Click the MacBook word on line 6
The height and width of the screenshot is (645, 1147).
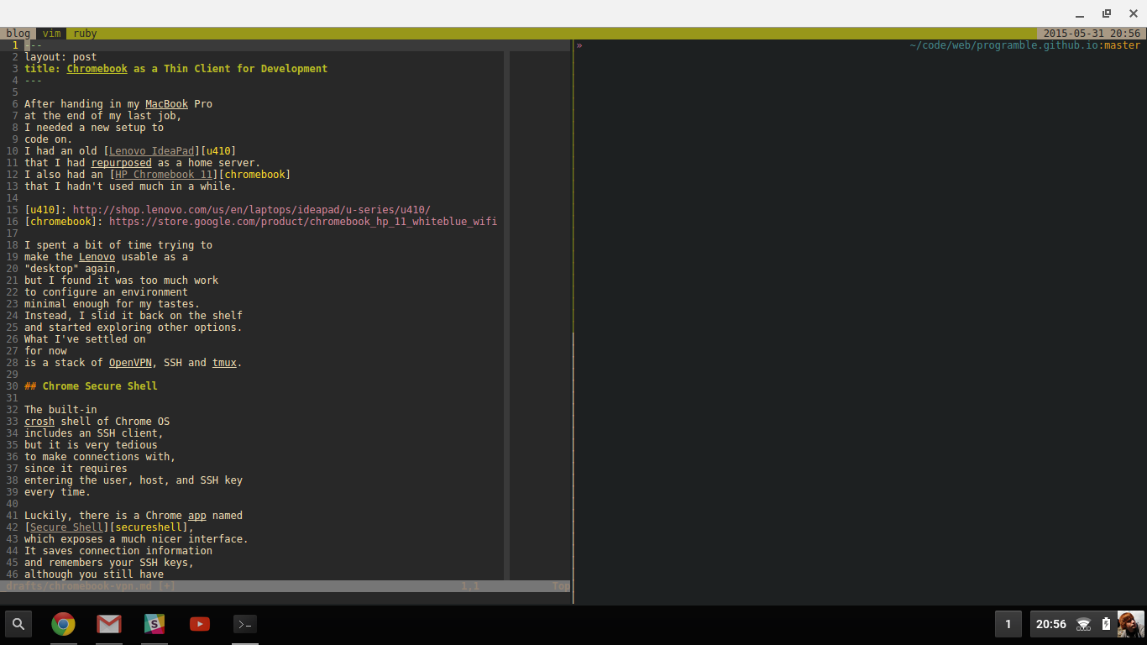(x=166, y=104)
